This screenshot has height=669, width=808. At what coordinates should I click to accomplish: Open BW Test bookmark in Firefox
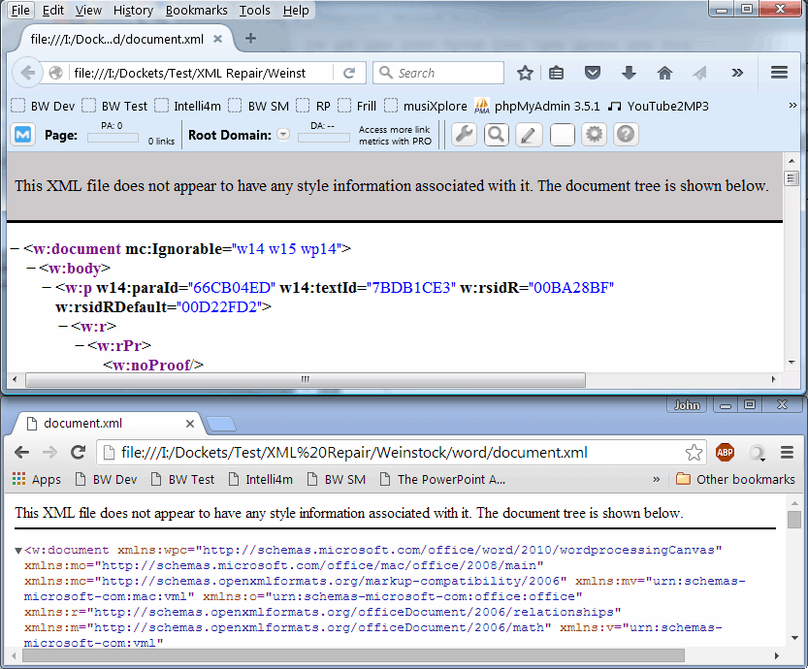(114, 106)
